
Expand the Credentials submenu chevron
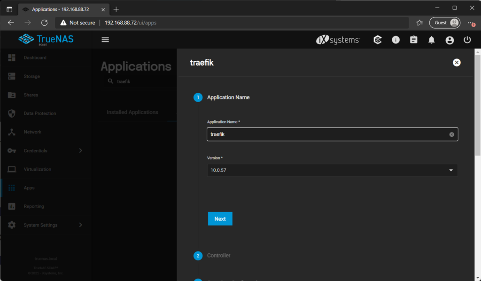click(81, 150)
